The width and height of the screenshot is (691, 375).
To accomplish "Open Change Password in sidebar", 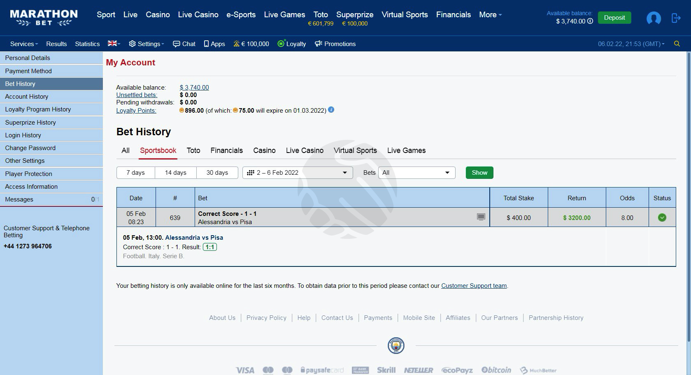I will click(x=51, y=148).
